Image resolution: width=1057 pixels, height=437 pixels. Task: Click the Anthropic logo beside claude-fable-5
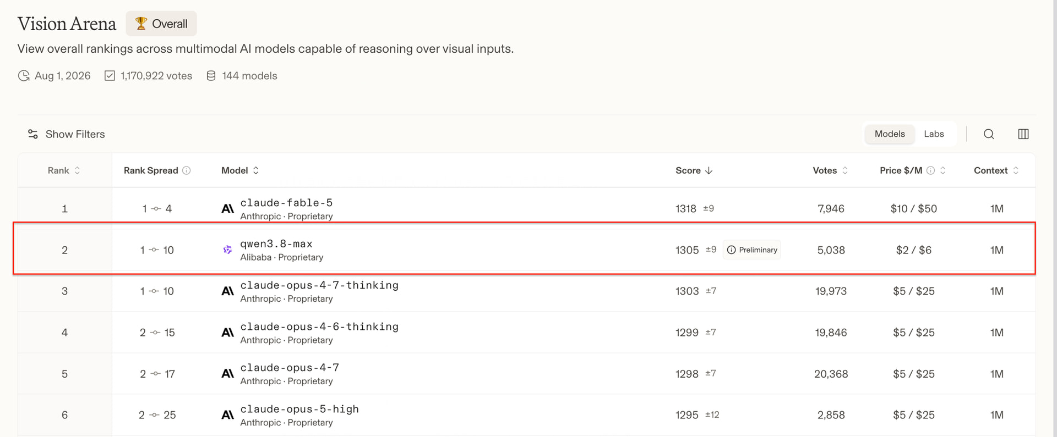(227, 209)
